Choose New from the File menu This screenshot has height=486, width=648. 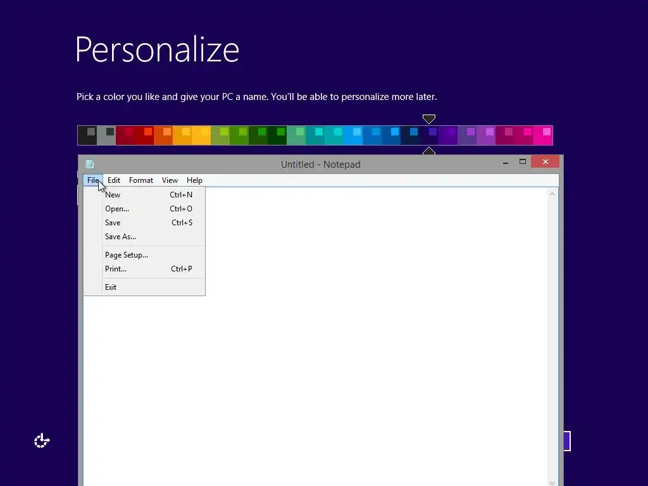pos(144,195)
